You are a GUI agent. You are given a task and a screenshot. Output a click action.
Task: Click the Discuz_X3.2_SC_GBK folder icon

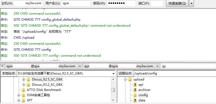click(28, 84)
